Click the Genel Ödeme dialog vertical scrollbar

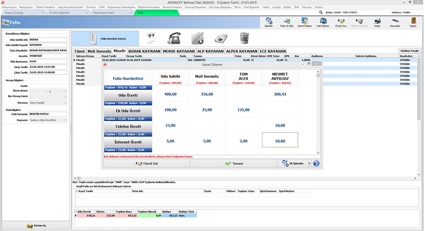[x=318, y=113]
